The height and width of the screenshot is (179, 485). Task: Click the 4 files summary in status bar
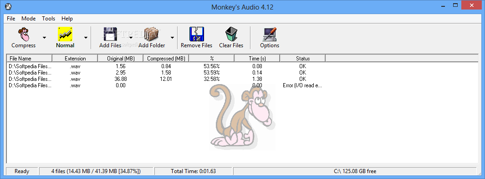pyautogui.click(x=96, y=171)
